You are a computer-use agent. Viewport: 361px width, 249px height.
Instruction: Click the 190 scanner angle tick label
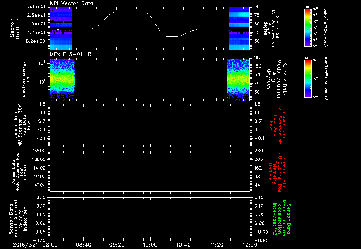pyautogui.click(x=258, y=58)
